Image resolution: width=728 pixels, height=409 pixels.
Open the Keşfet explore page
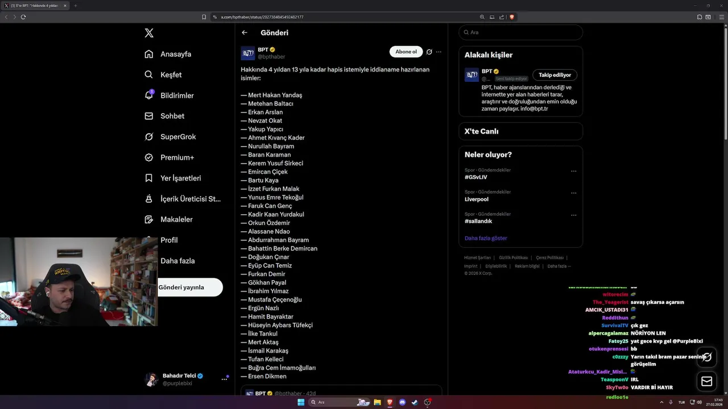[163, 74]
